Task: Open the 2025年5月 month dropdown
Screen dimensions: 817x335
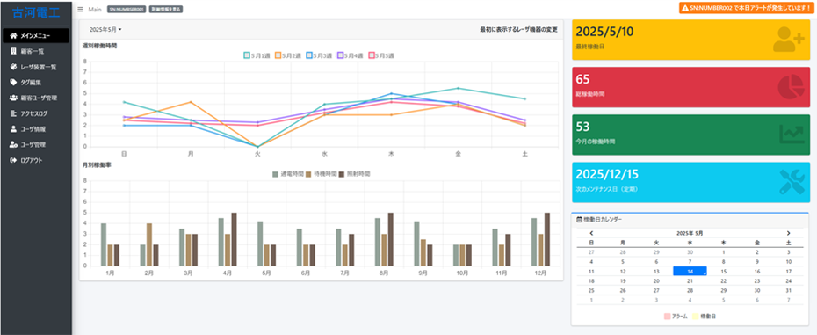Action: click(x=105, y=30)
